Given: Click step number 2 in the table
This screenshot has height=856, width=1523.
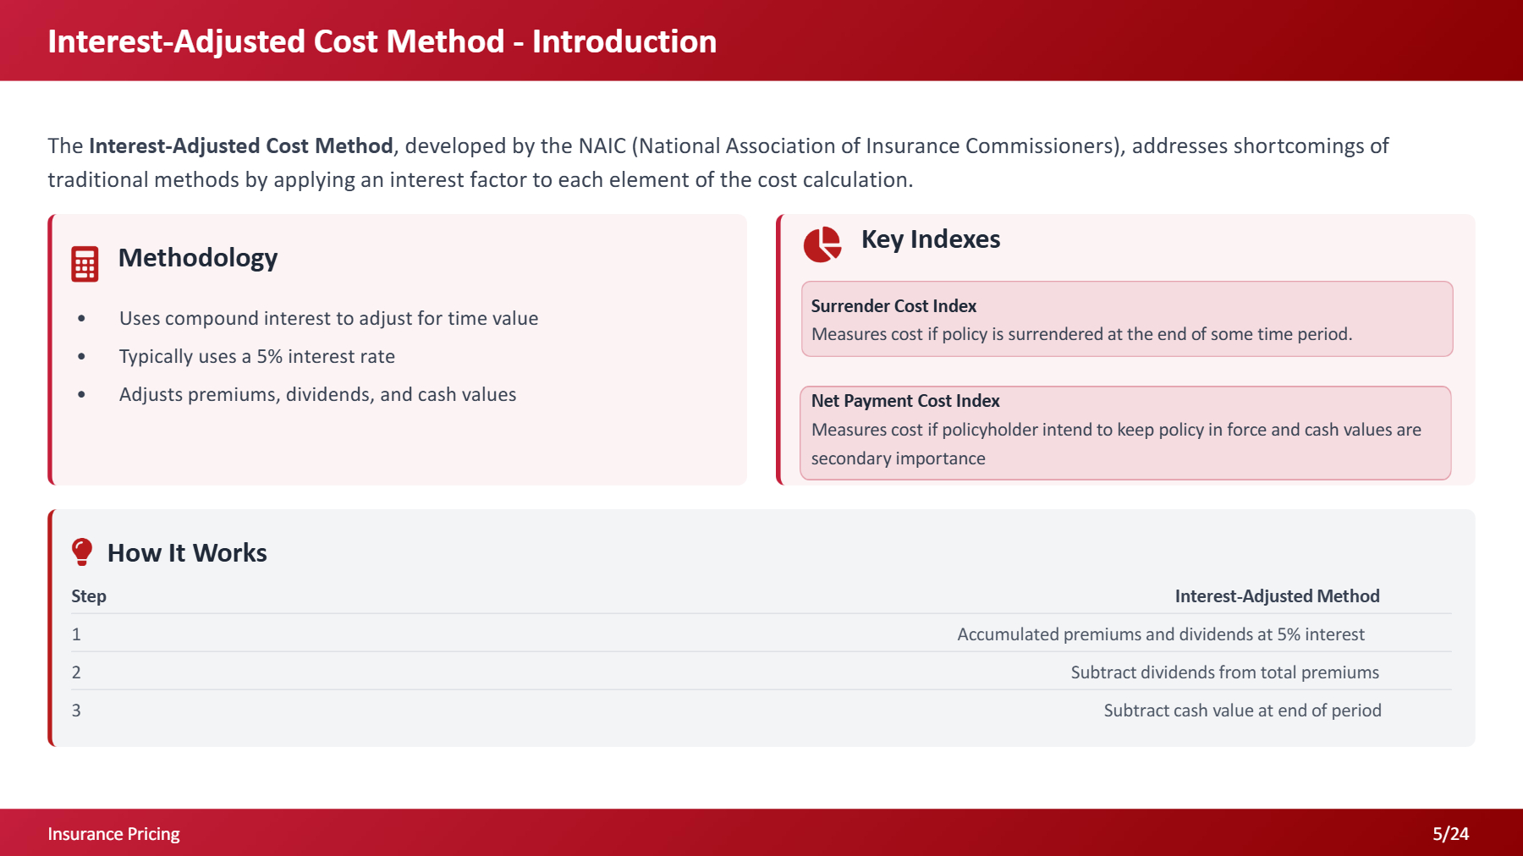Looking at the screenshot, I should click(76, 672).
